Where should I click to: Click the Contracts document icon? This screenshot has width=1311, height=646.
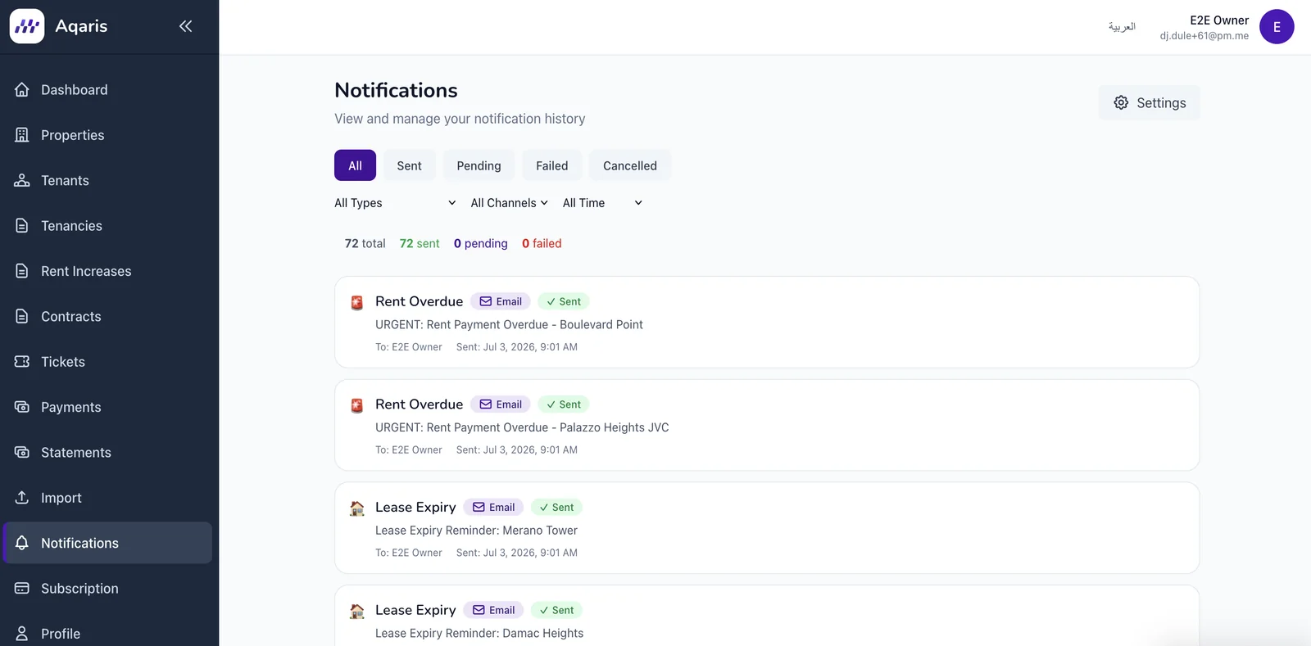[x=22, y=316]
